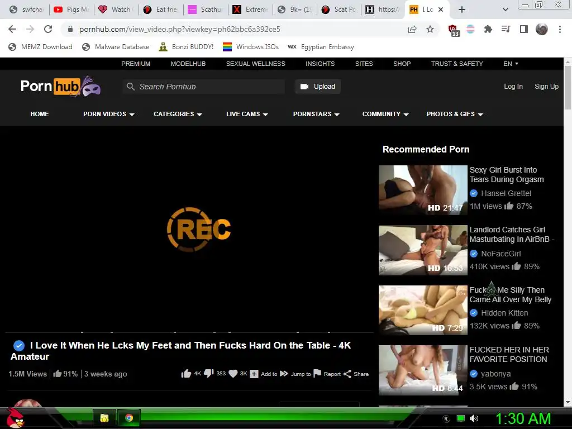The image size is (572, 429).
Task: Focus the site search field
Action: tap(203, 87)
